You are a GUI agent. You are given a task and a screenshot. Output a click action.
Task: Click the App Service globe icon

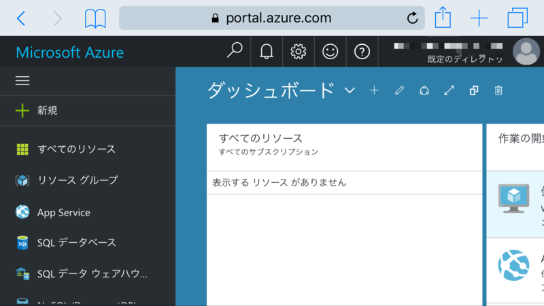(x=22, y=212)
